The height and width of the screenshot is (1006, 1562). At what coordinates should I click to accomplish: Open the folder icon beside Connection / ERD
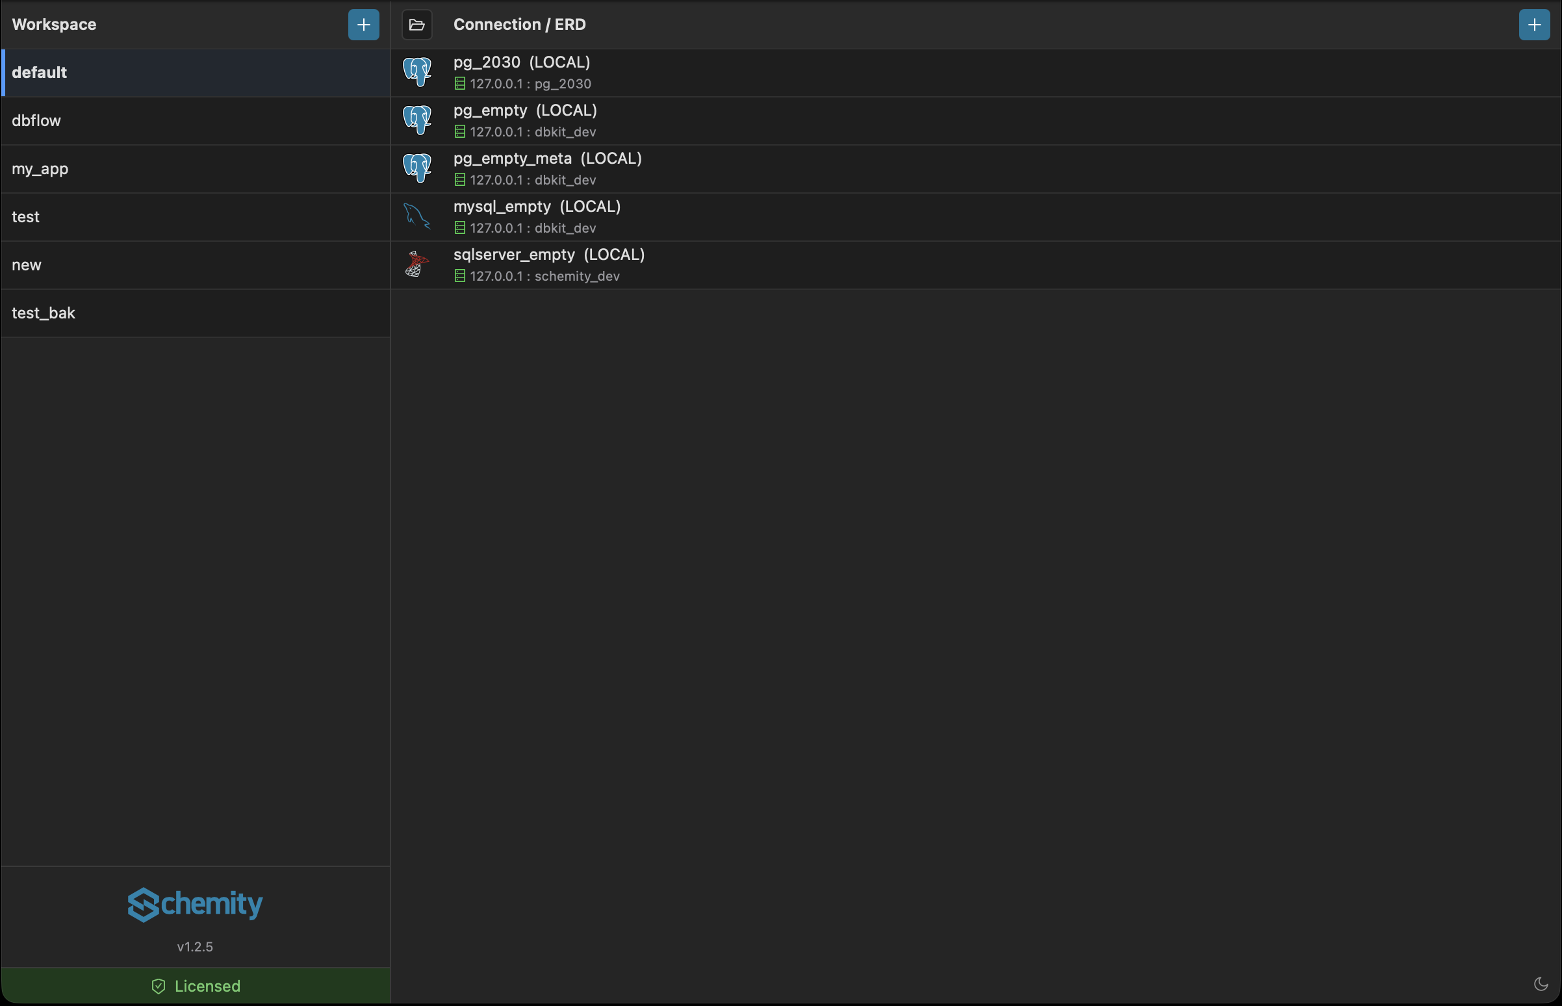coord(416,25)
